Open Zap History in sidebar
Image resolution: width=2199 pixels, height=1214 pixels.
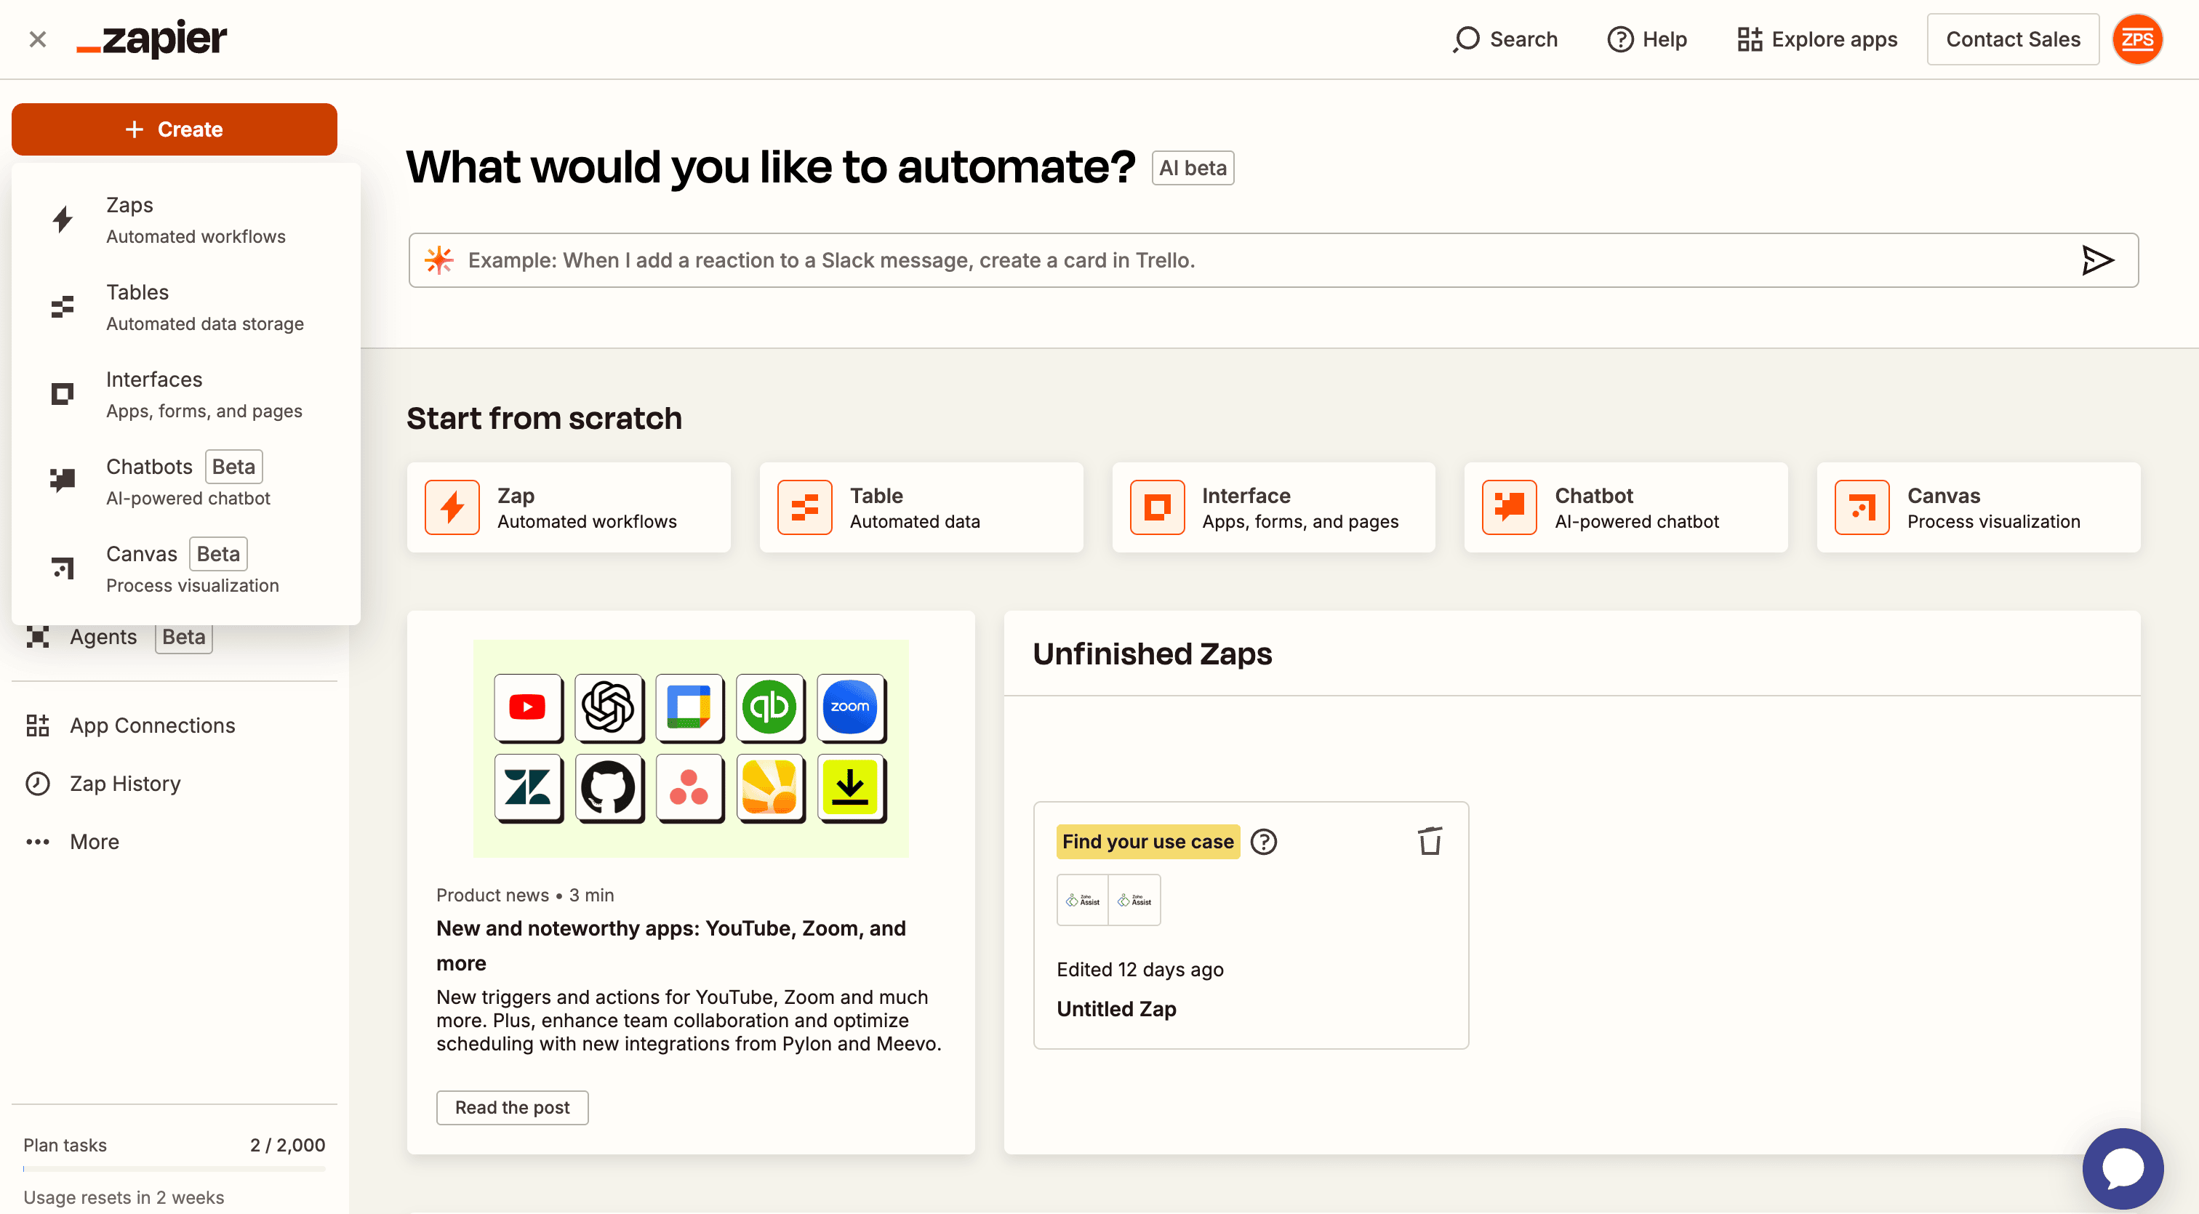click(124, 783)
